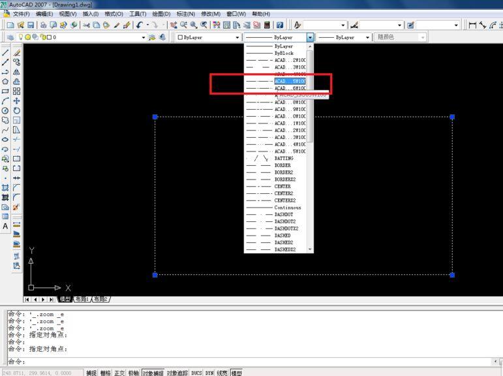The height and width of the screenshot is (376, 503).
Task: Expand the layer list dropdown
Action: coord(144,37)
